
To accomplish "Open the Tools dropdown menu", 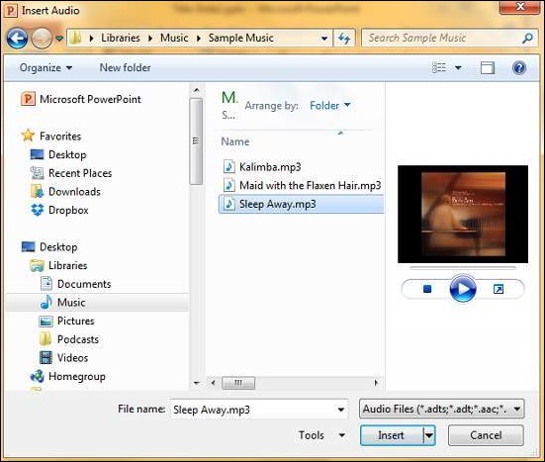I will pyautogui.click(x=321, y=435).
